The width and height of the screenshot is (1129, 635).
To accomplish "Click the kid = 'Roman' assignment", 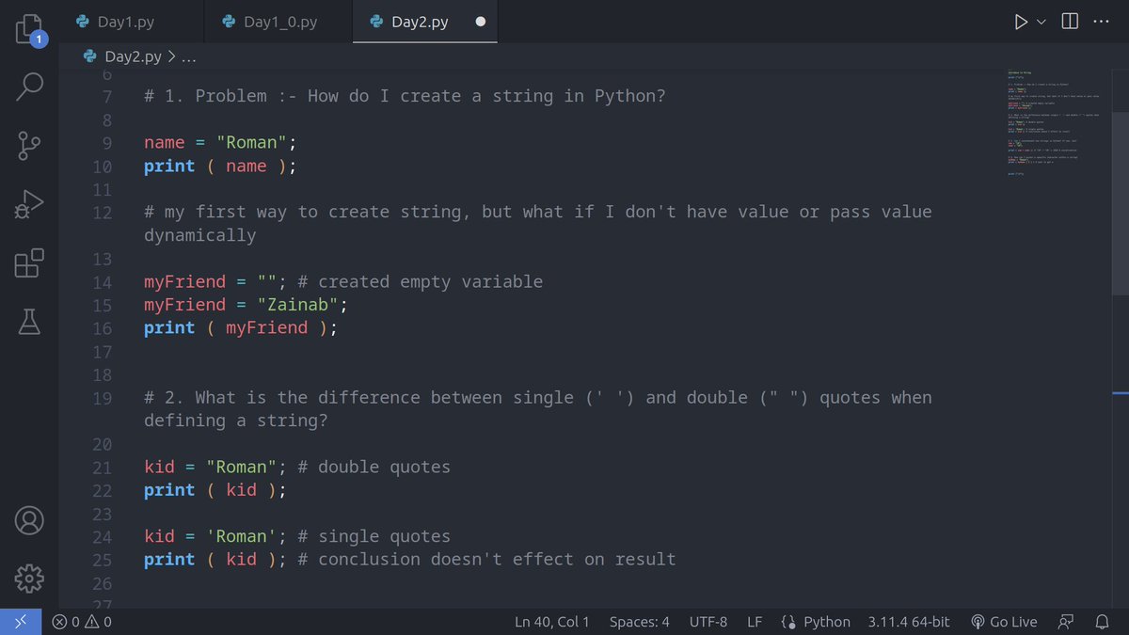I will pos(215,537).
